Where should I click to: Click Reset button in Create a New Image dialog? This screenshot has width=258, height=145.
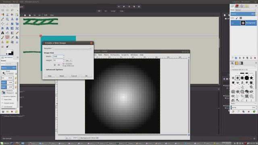pos(62,76)
